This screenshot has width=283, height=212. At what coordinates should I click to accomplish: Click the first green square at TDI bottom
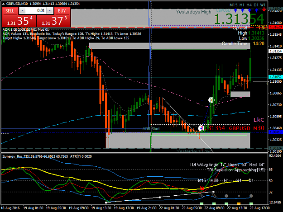[x=201, y=203]
